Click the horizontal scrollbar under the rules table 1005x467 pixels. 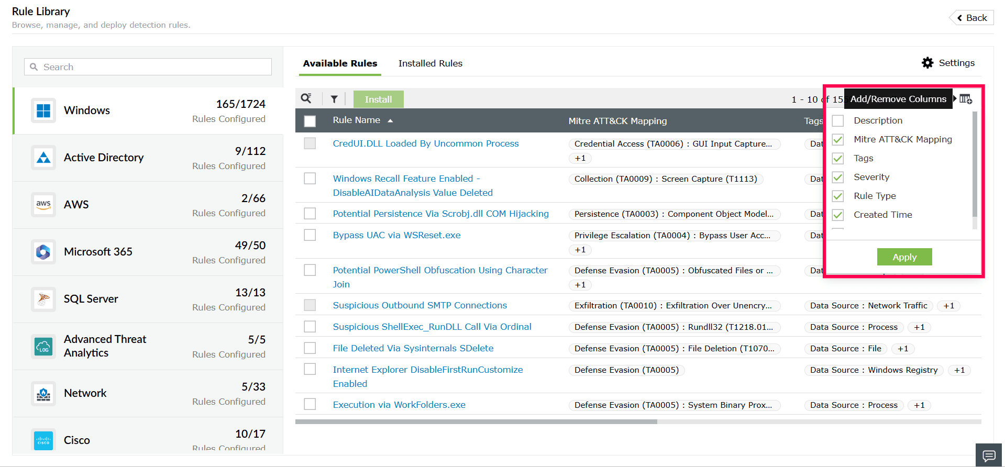(x=476, y=421)
